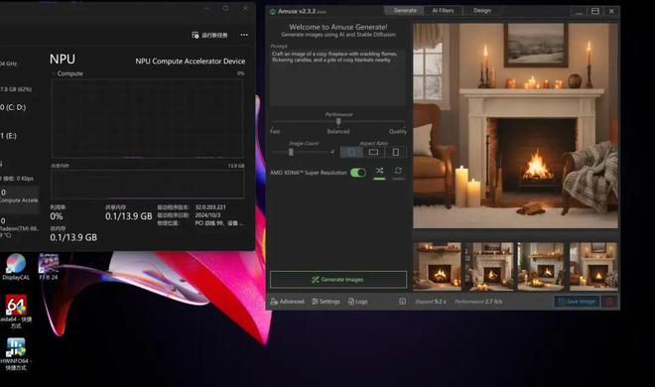
Task: Toggle AMD XDNA Super Resolution switch
Action: 358,173
